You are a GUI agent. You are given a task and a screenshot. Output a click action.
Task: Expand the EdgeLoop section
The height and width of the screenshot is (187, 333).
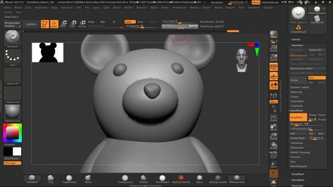pos(296,92)
